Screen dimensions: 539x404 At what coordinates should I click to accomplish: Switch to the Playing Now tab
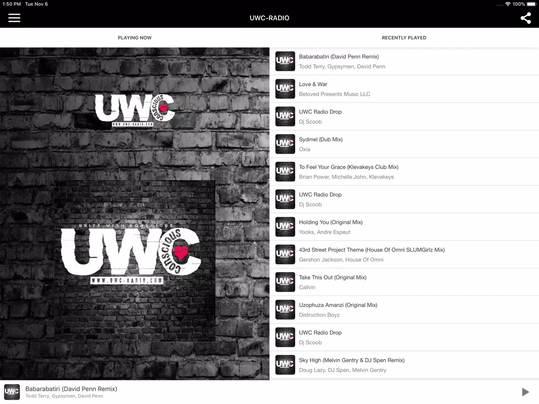135,38
